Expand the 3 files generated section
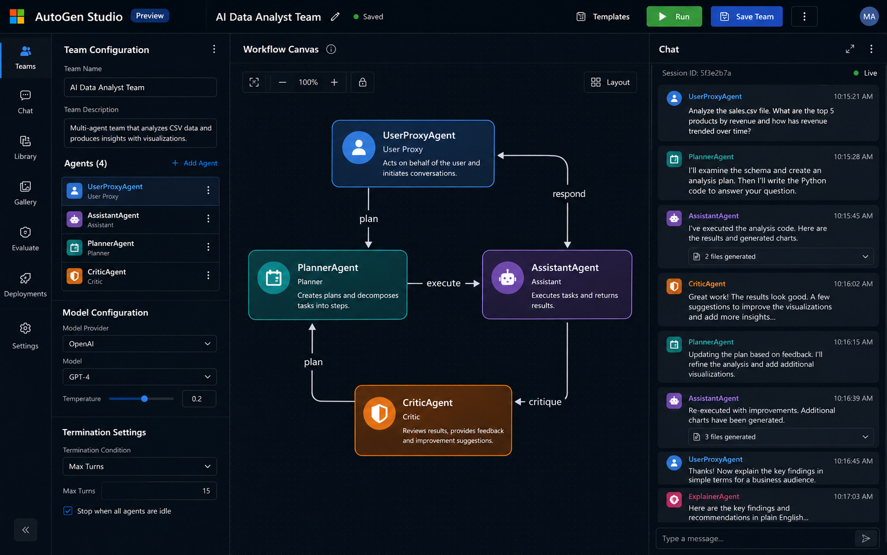887x555 pixels. tap(781, 437)
